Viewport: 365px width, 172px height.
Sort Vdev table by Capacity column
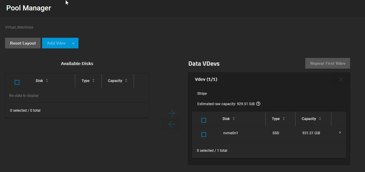click(311, 119)
